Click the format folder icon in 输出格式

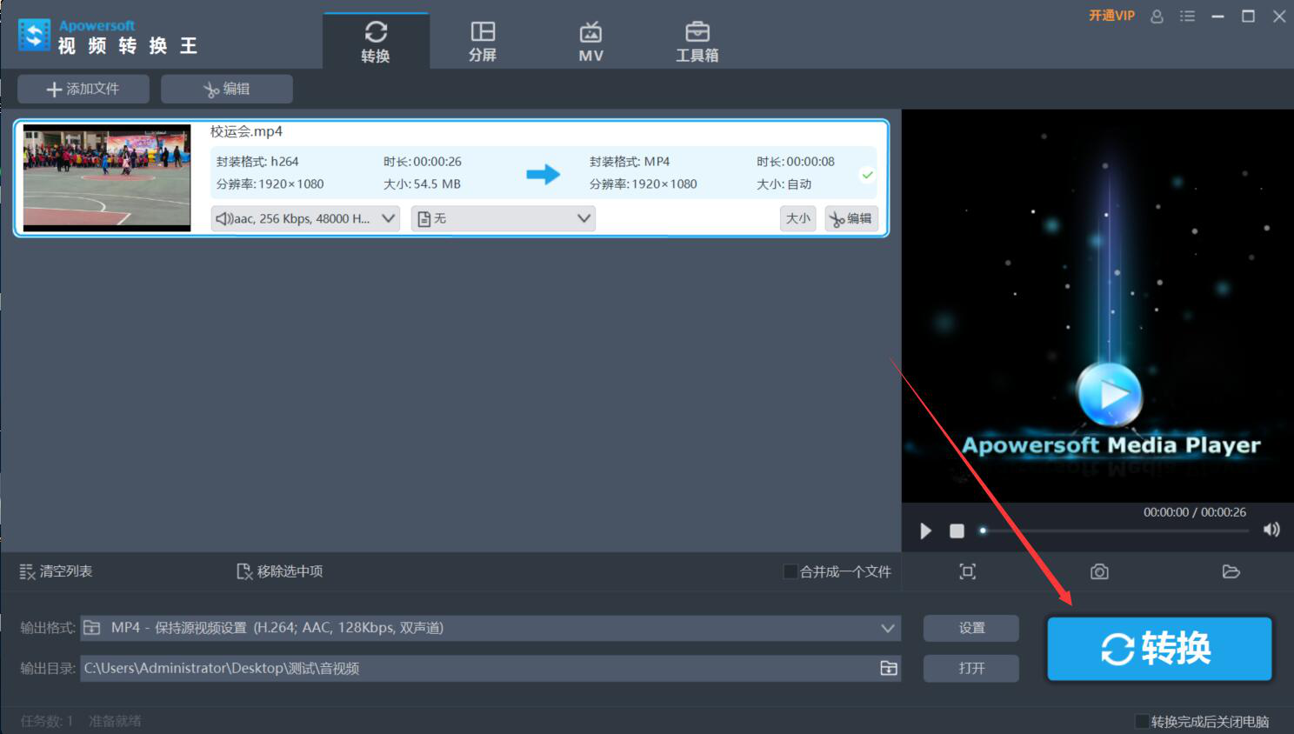pyautogui.click(x=91, y=627)
